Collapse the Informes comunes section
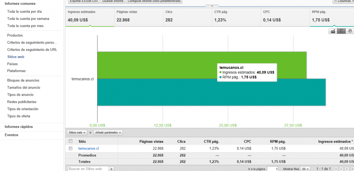Screen dimensions: 354x171 pos(20,3)
